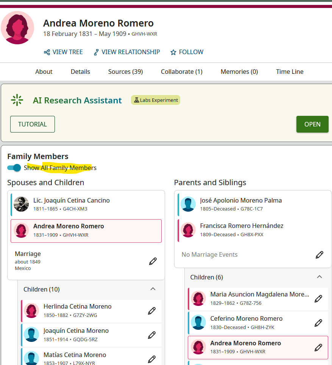This screenshot has width=332, height=365.
Task: Click the View Tree icon
Action: pyautogui.click(x=47, y=52)
